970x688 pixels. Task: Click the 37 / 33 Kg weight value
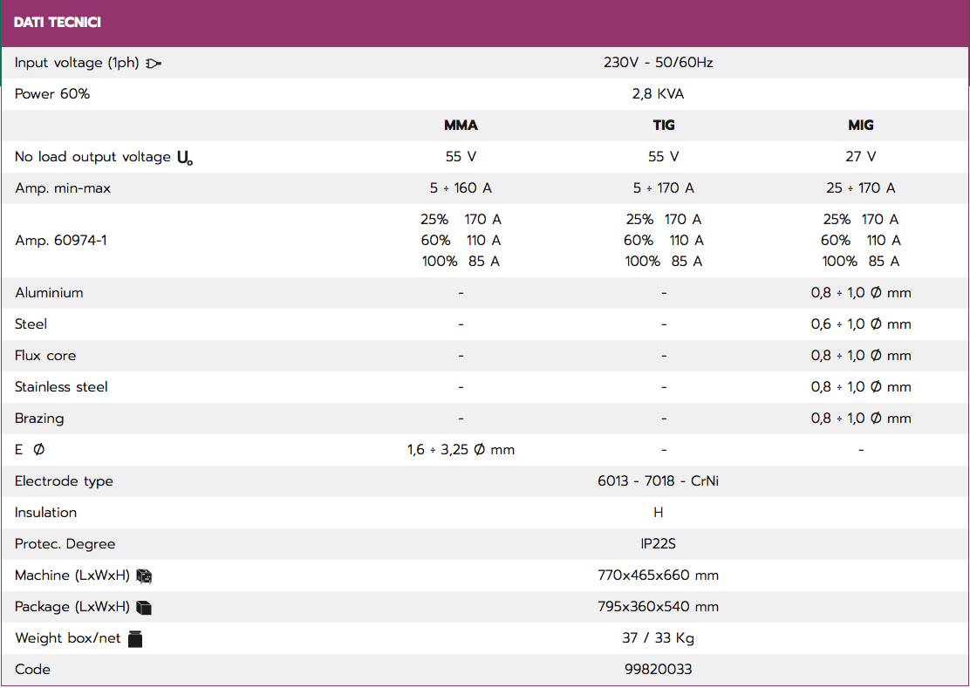click(659, 638)
